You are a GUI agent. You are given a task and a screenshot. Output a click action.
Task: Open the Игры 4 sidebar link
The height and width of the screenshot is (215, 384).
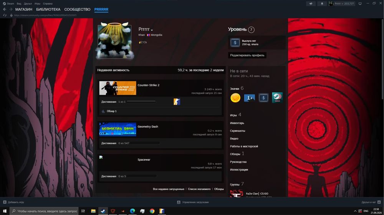coord(235,115)
